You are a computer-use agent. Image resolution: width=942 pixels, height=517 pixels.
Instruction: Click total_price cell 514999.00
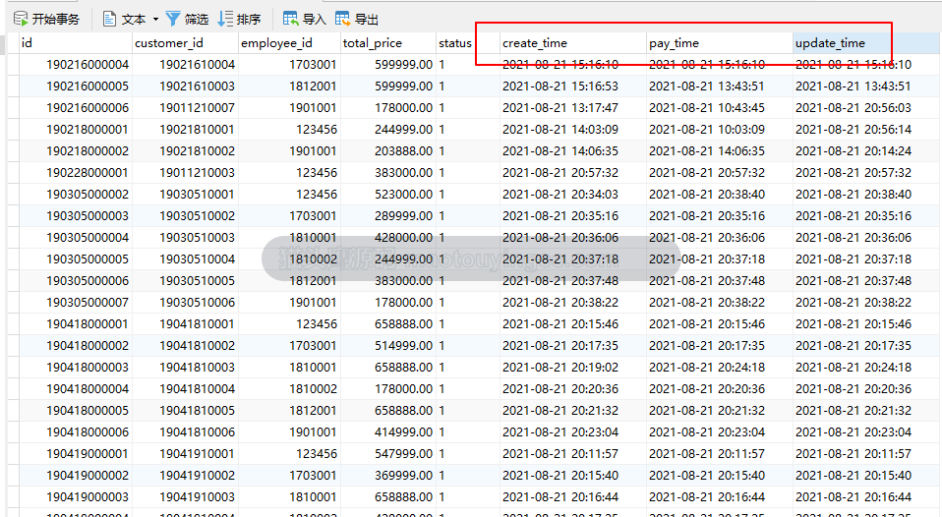[x=388, y=346]
